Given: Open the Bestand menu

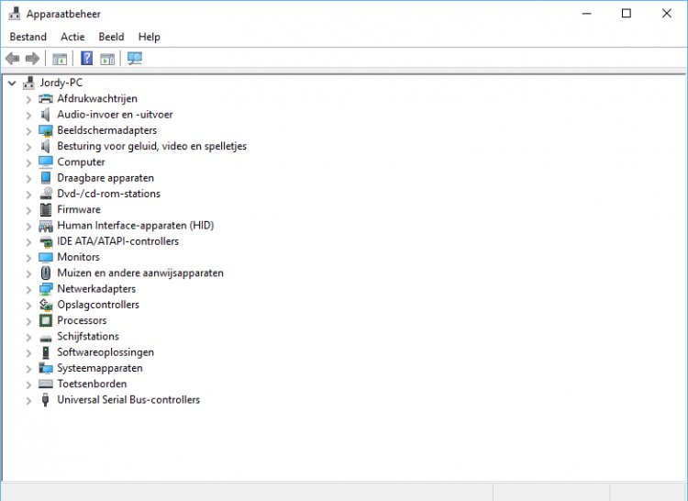Looking at the screenshot, I should tap(28, 37).
